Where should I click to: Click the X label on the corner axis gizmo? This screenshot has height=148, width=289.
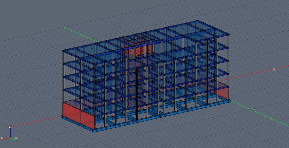click(x=2, y=138)
